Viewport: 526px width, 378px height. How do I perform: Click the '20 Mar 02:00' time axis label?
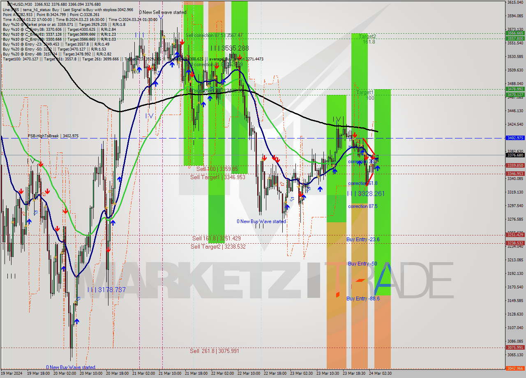coord(65,373)
